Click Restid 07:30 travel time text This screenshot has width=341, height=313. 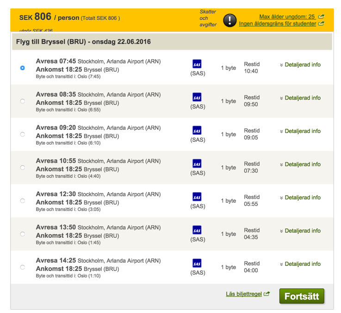tap(252, 168)
